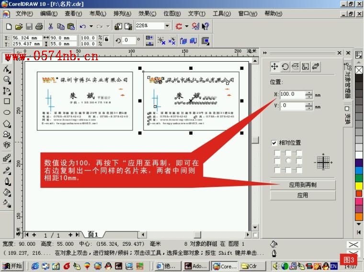Increase the H position value with spinner
The height and width of the screenshot is (272, 364).
(x=309, y=93)
